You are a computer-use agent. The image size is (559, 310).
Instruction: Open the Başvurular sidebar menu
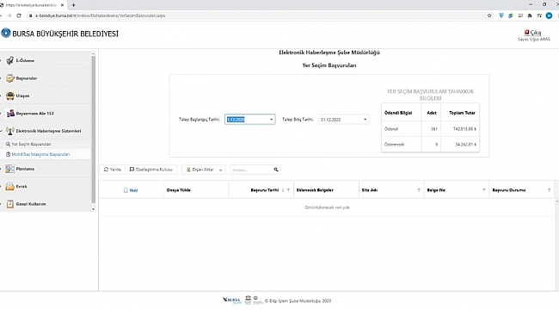[46, 77]
